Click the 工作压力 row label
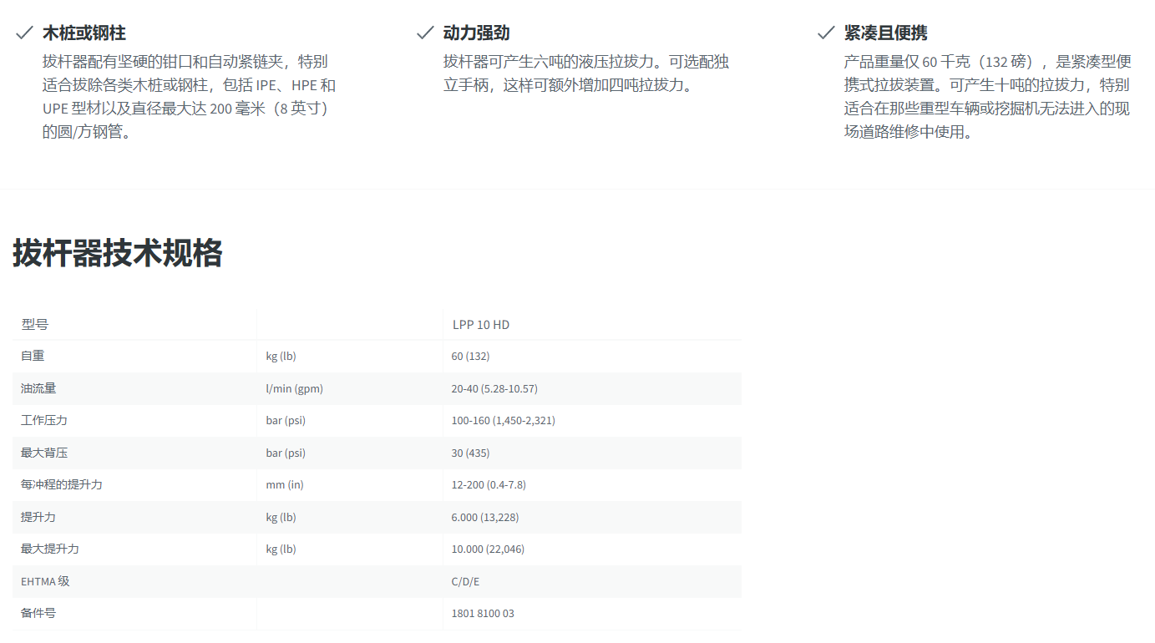The width and height of the screenshot is (1155, 643). 44,421
